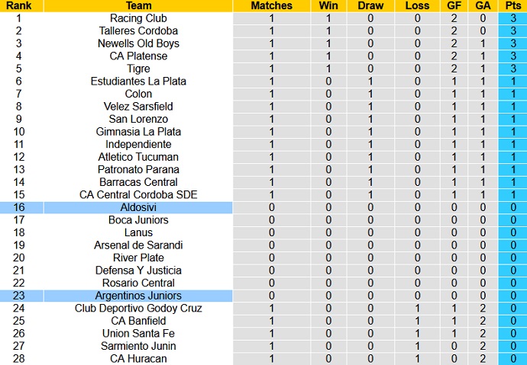
Task: Click Estudiantes La Plata team name
Action: (x=138, y=82)
